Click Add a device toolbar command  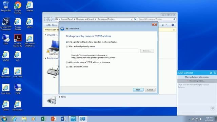click(52, 25)
